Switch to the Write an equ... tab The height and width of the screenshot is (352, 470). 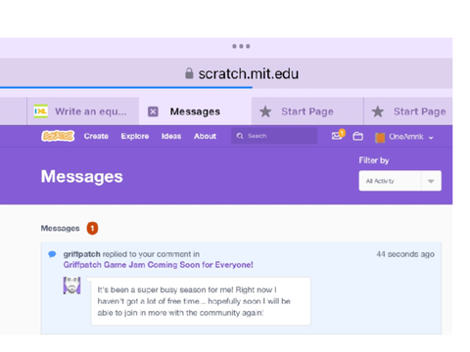[x=83, y=111]
